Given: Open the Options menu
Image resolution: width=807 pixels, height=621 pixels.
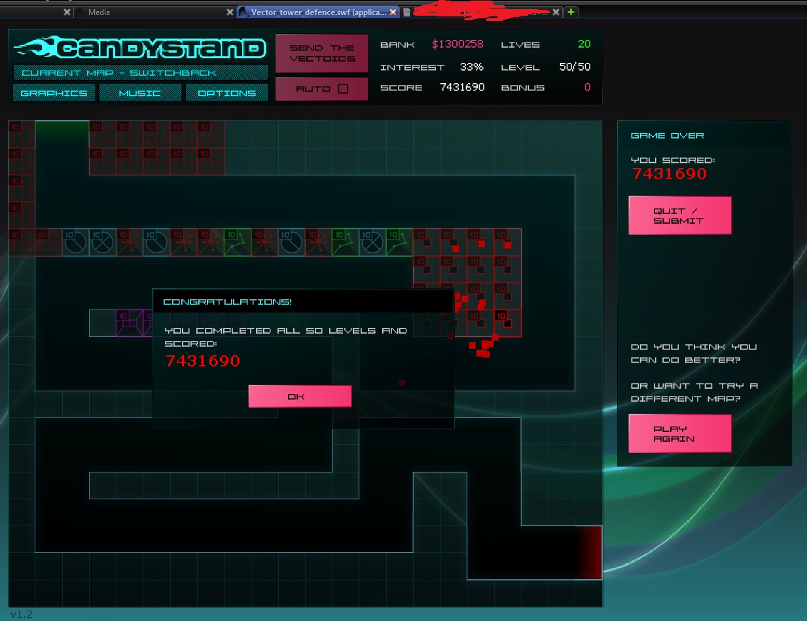Looking at the screenshot, I should point(226,93).
